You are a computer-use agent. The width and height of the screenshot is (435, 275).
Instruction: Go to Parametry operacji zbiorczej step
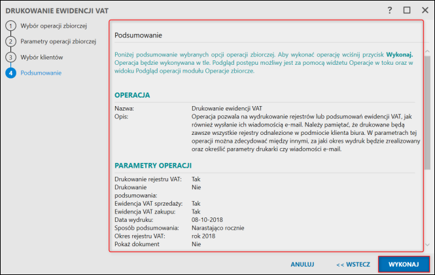(x=58, y=42)
